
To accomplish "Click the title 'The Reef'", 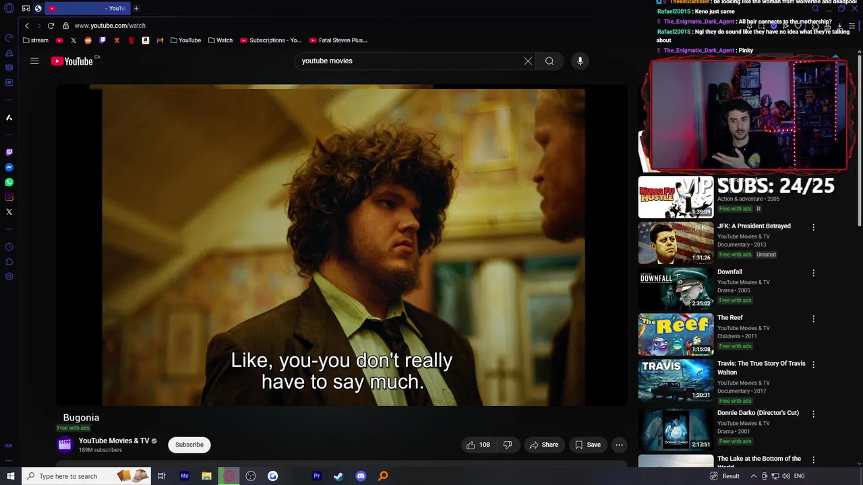I will click(730, 318).
